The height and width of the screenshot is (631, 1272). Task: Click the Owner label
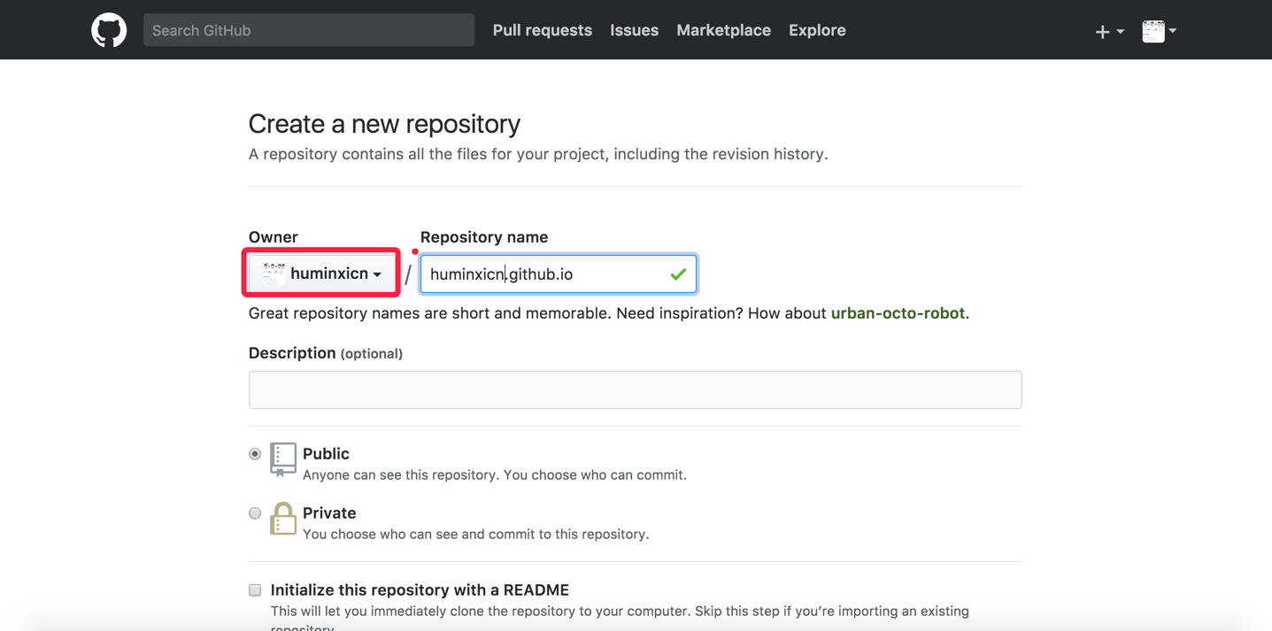[x=274, y=237]
